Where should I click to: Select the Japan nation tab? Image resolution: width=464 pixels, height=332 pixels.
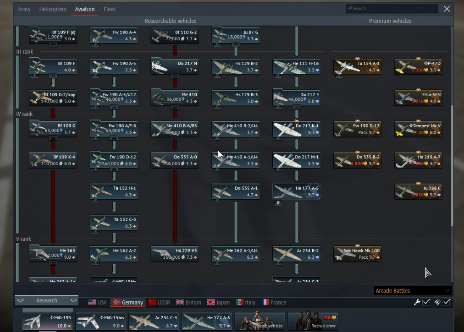point(218,302)
